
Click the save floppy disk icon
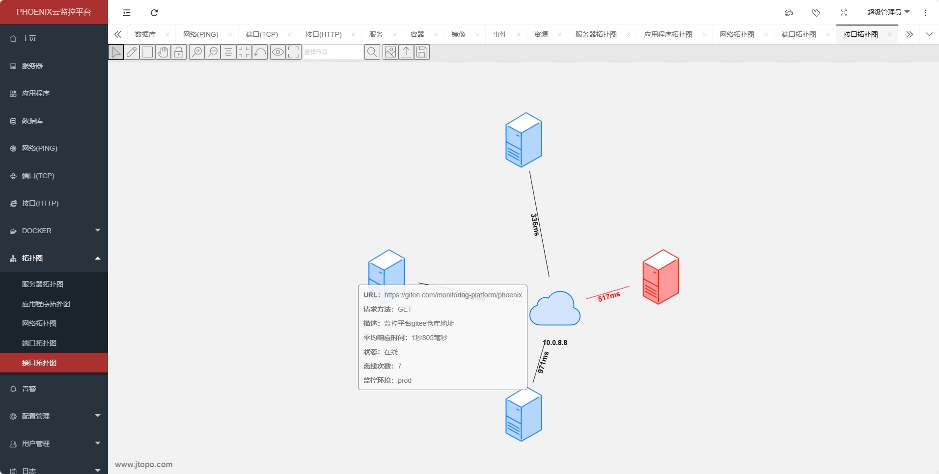tap(422, 52)
